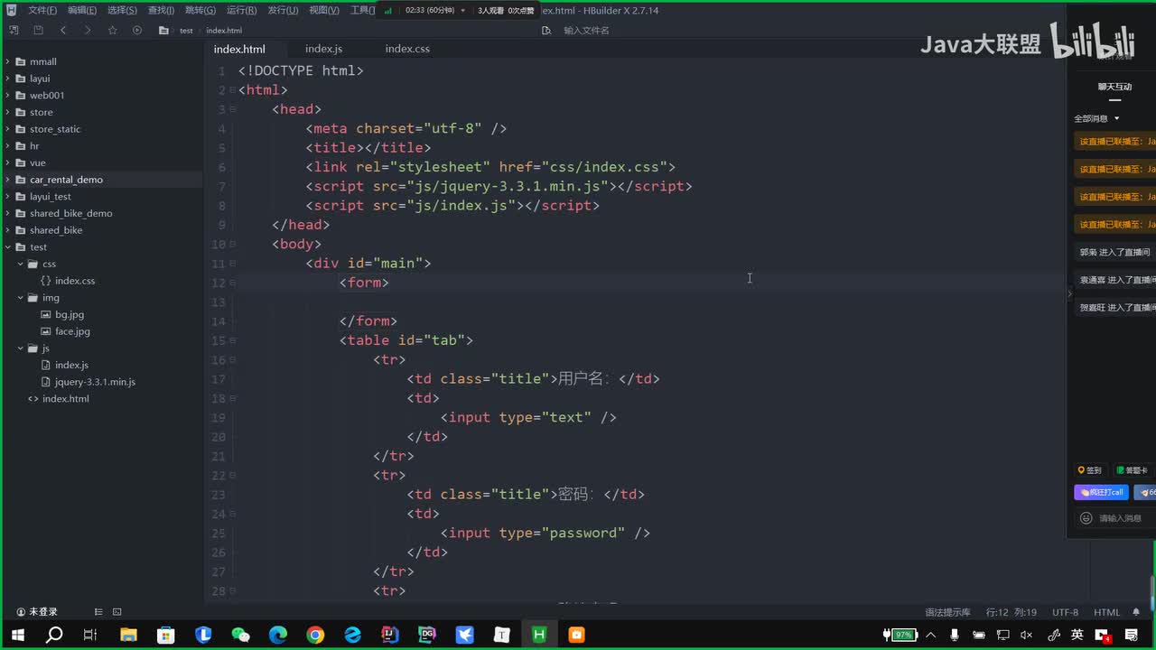Open face.jpg in the project tree
Viewport: 1156px width, 650px height.
point(72,331)
